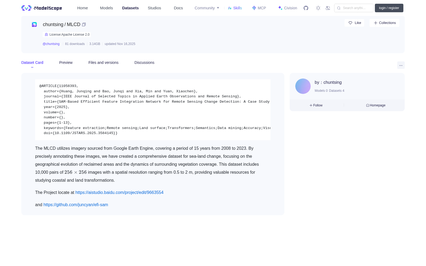Click the '@ARTICLE{11058393,' citation line
The height and width of the screenshot is (266, 426).
point(59,86)
